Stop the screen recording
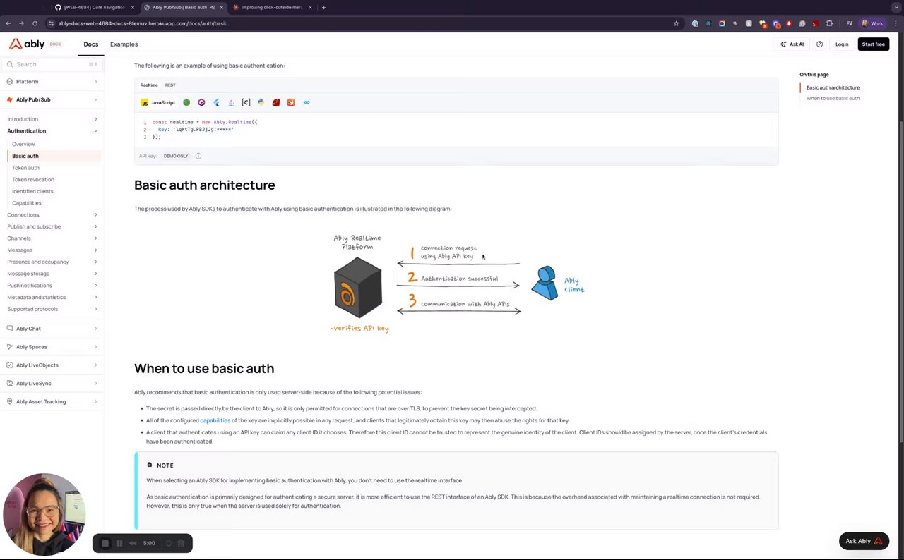The height and width of the screenshot is (560, 904). [x=105, y=543]
